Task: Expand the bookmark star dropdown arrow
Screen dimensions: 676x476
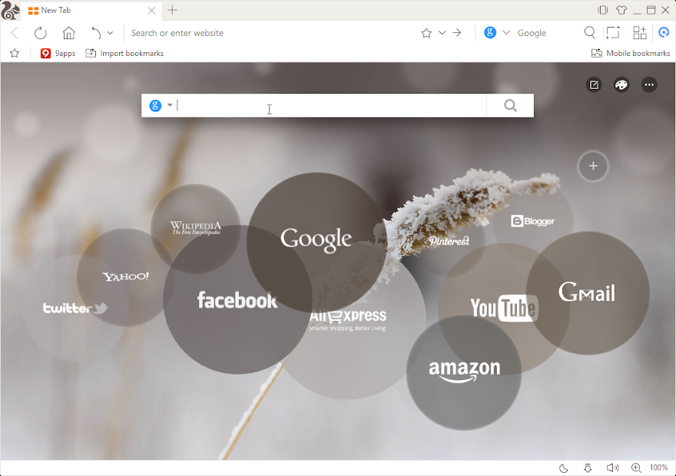Action: click(x=442, y=33)
